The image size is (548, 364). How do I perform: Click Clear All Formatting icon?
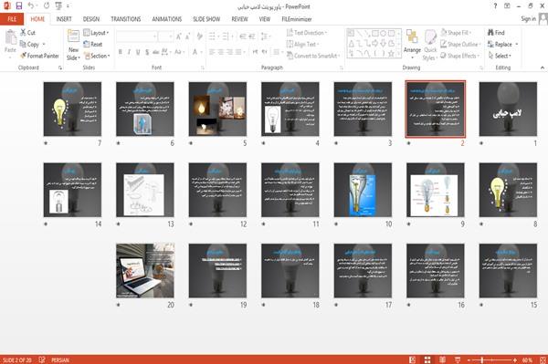coord(199,36)
